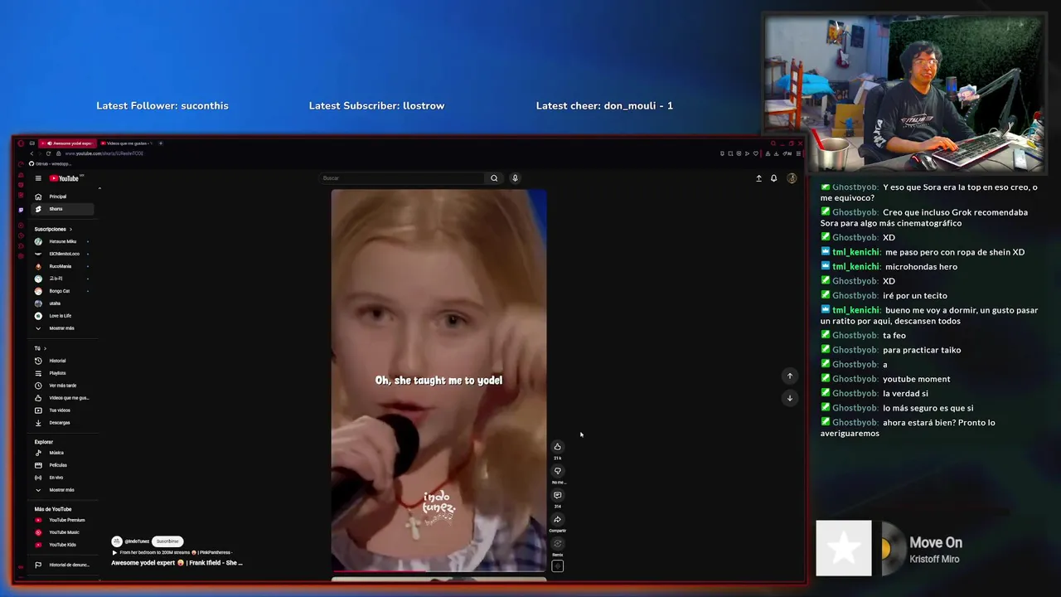
Task: Open Descargas downloads entry
Action: point(62,423)
